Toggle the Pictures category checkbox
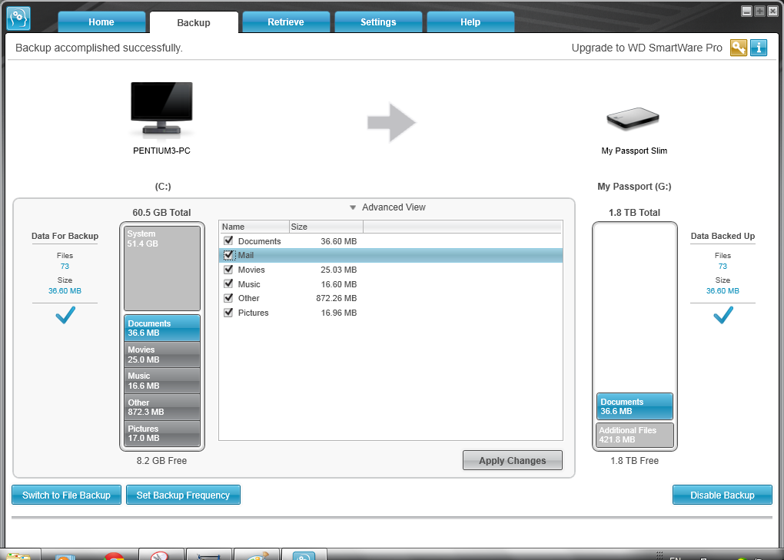This screenshot has height=560, width=784. (228, 313)
